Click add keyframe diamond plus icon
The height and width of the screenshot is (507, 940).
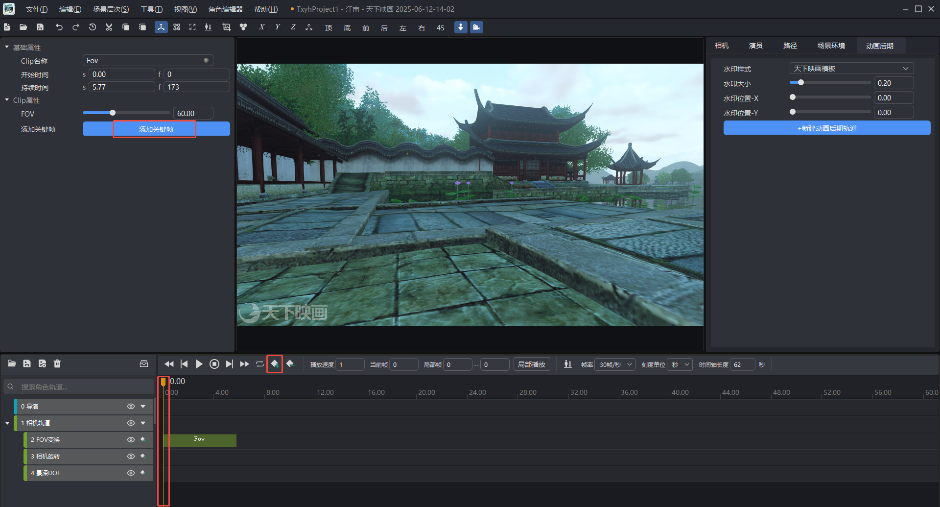point(275,364)
